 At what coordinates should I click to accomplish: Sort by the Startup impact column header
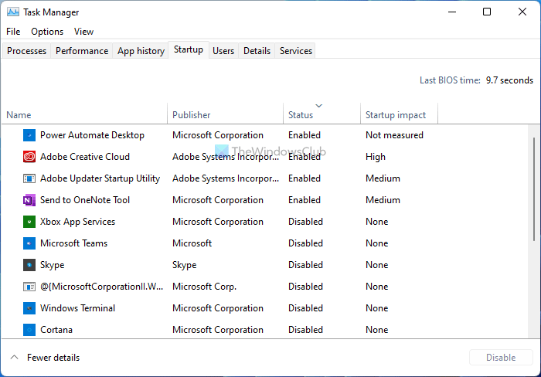click(400, 115)
